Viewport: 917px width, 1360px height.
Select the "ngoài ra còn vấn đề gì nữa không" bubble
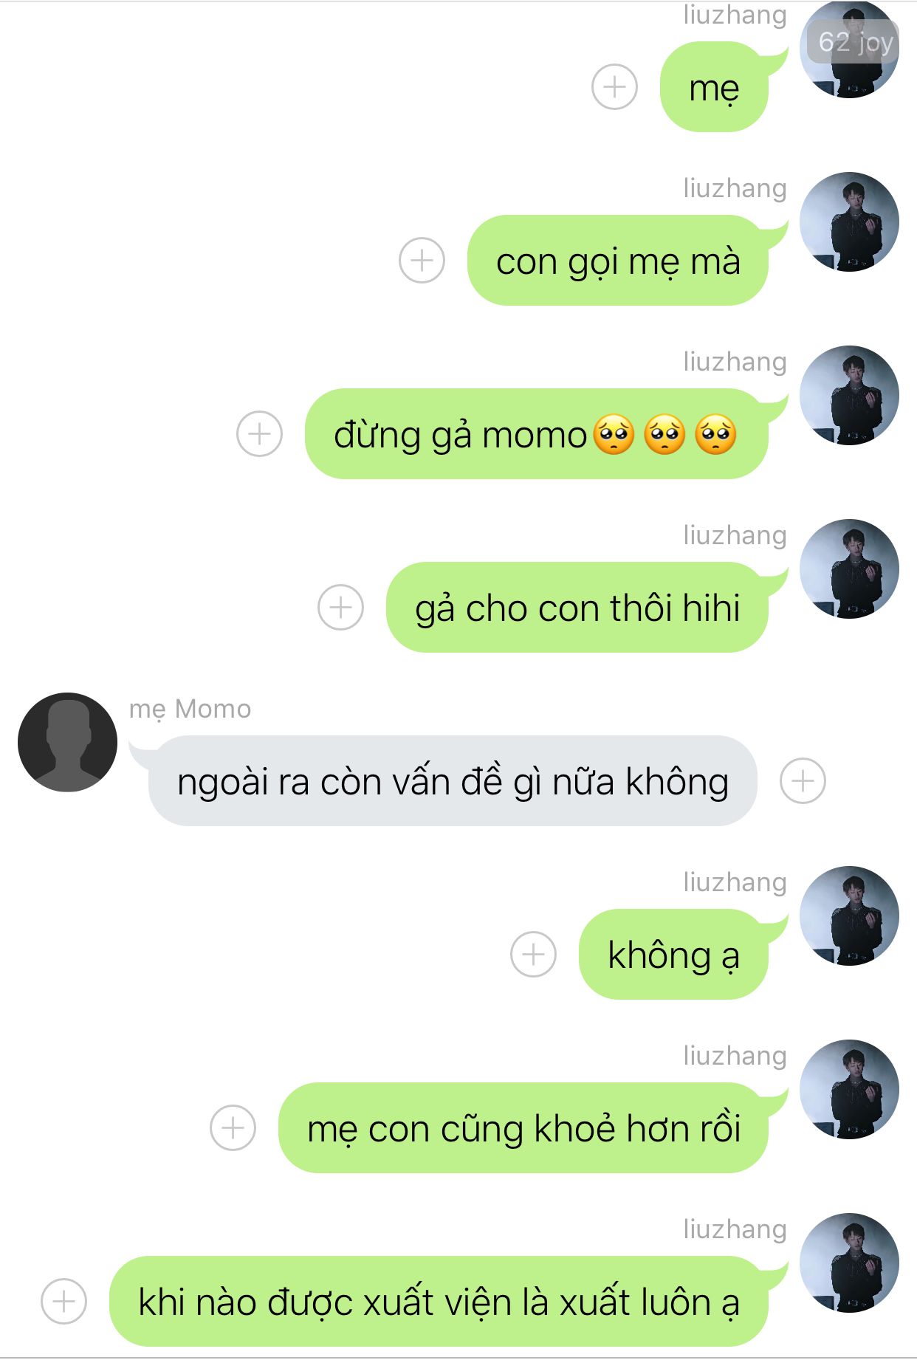[453, 781]
